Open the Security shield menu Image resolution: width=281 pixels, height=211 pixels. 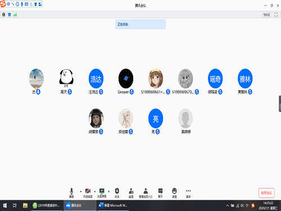click(117, 193)
